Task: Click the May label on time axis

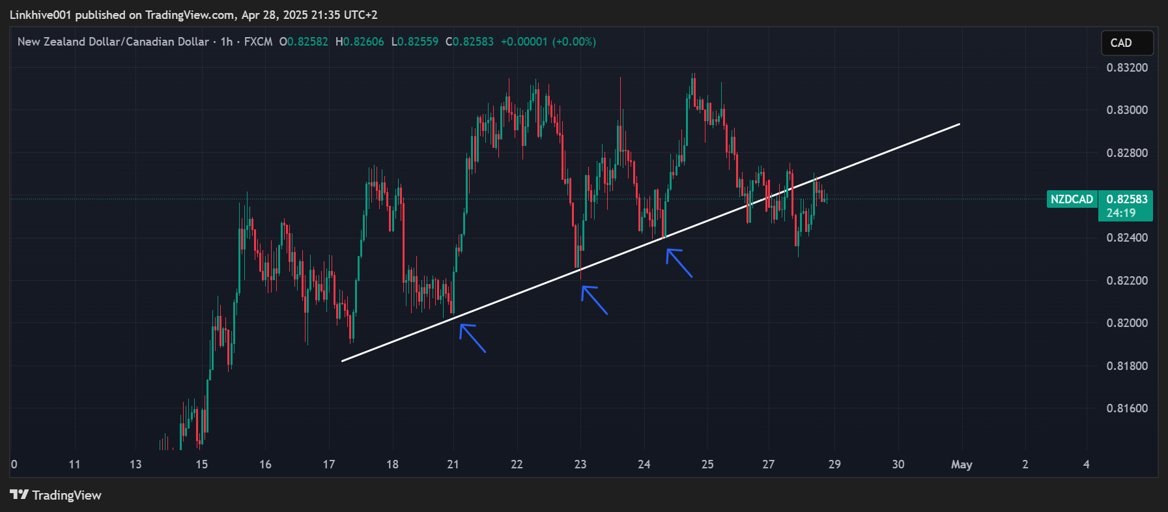Action: tap(961, 464)
